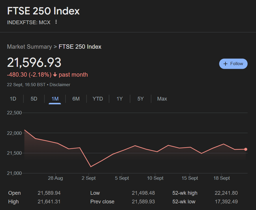This screenshot has width=256, height=210.
Task: Click the 5 Sept date label on the axis
Action: 122,178
